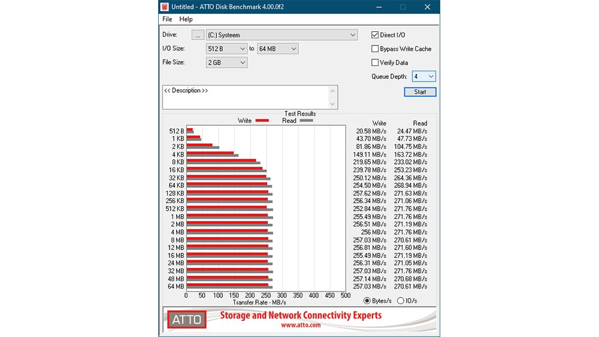
Task: Browse for drive with the ellipsis button
Action: tap(198, 35)
